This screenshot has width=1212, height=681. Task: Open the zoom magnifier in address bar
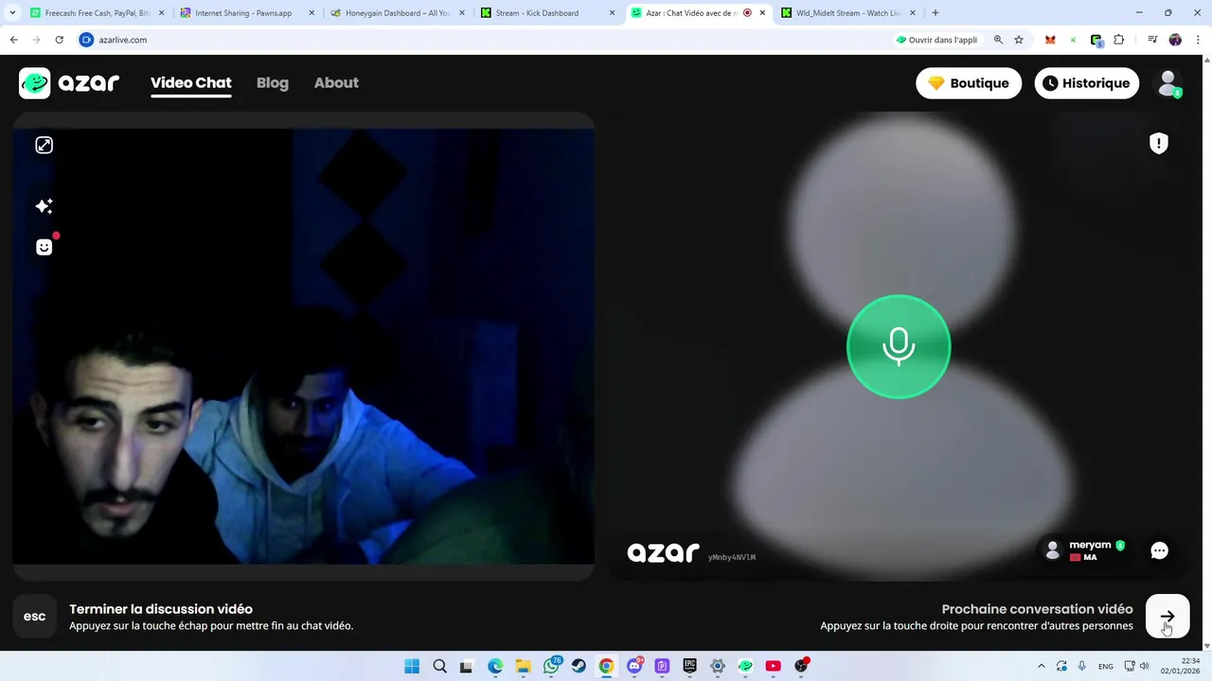pyautogui.click(x=998, y=40)
